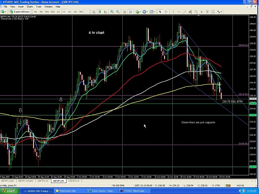The width and height of the screenshot is (259, 194).
Task: Open Forex Factory browser taskbar window
Action: coord(102,191)
